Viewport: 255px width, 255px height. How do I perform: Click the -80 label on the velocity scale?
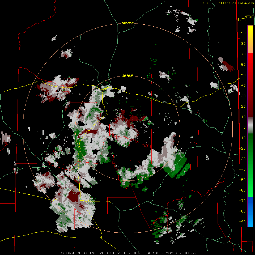click(242, 211)
